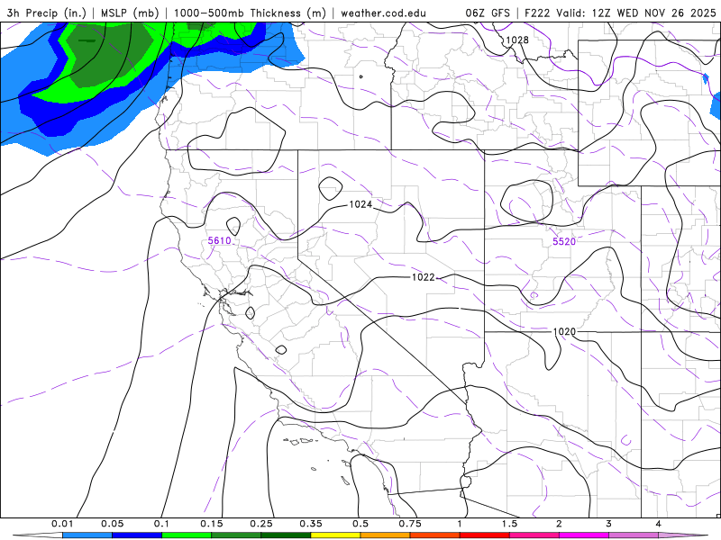Click the 0.05 legend value
Screen dimensions: 721x540
click(112, 524)
